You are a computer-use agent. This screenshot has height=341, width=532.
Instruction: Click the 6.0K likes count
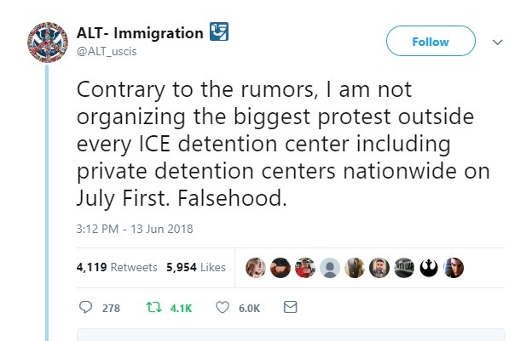point(249,309)
